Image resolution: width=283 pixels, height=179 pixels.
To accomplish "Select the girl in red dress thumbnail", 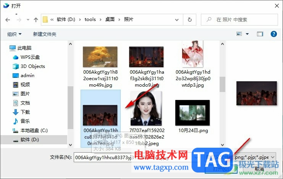I will click(192, 54).
